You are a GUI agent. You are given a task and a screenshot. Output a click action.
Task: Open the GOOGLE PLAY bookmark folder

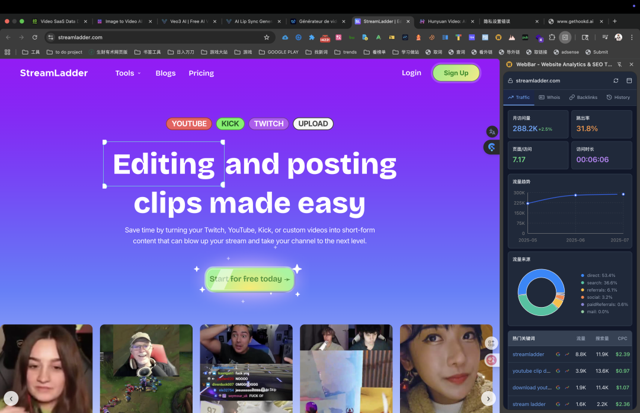tap(279, 52)
